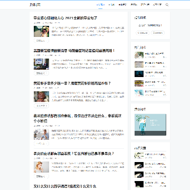The width and height of the screenshot is (190, 190).
Task: Open thumbnail of man pinching nose at desk
Action: click(41, 134)
